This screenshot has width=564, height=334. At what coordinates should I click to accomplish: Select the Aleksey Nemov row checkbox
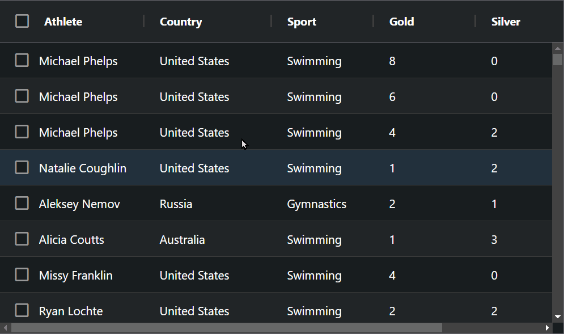click(x=22, y=203)
